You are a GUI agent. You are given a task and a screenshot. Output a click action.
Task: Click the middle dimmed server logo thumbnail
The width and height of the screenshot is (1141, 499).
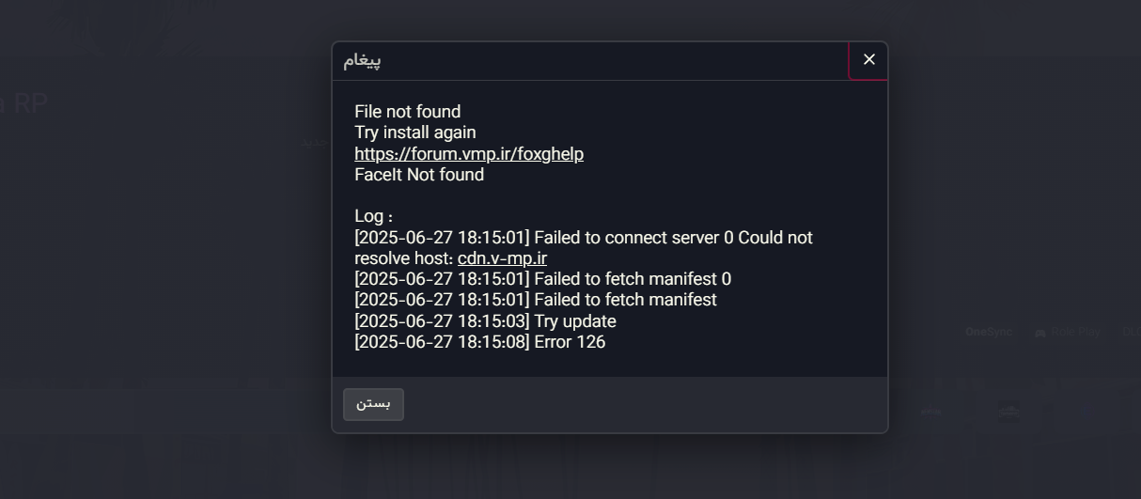[x=1008, y=412]
